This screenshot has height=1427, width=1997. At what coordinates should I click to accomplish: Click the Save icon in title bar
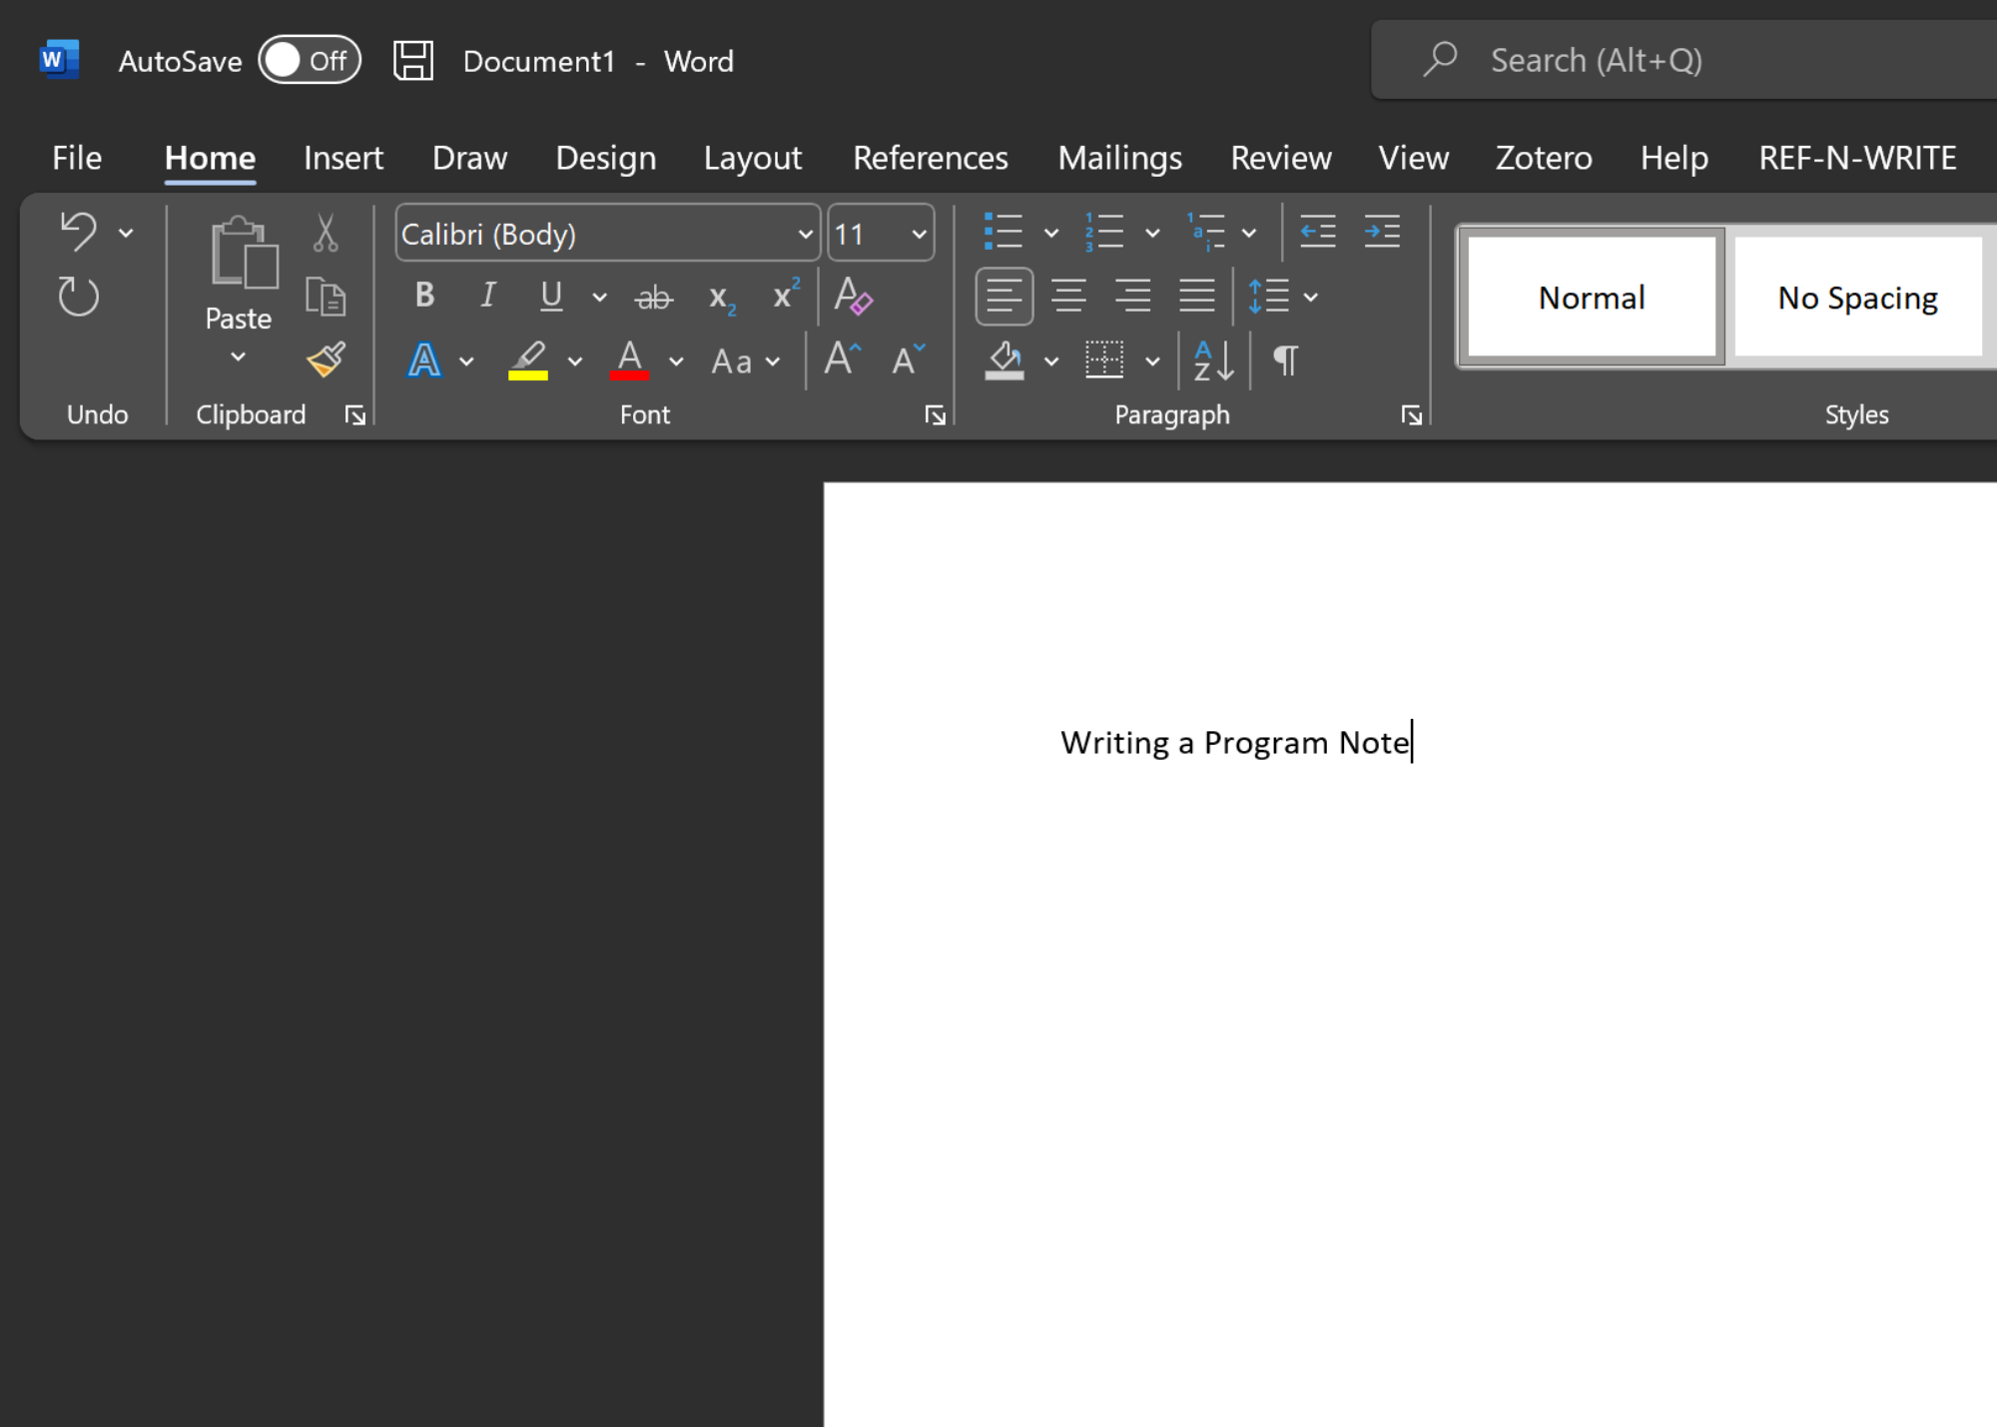[412, 61]
